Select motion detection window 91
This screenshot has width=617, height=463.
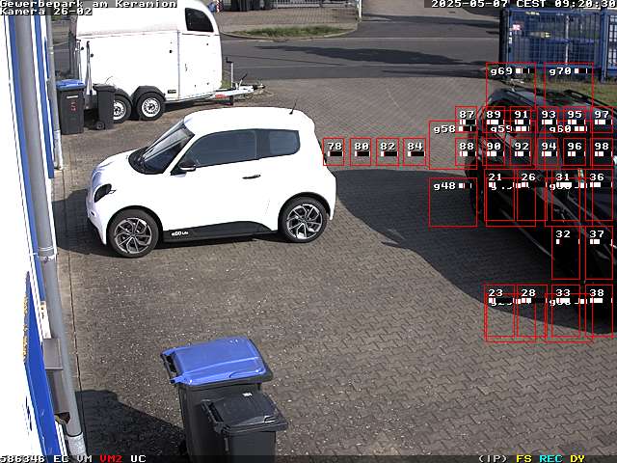pyautogui.click(x=521, y=120)
